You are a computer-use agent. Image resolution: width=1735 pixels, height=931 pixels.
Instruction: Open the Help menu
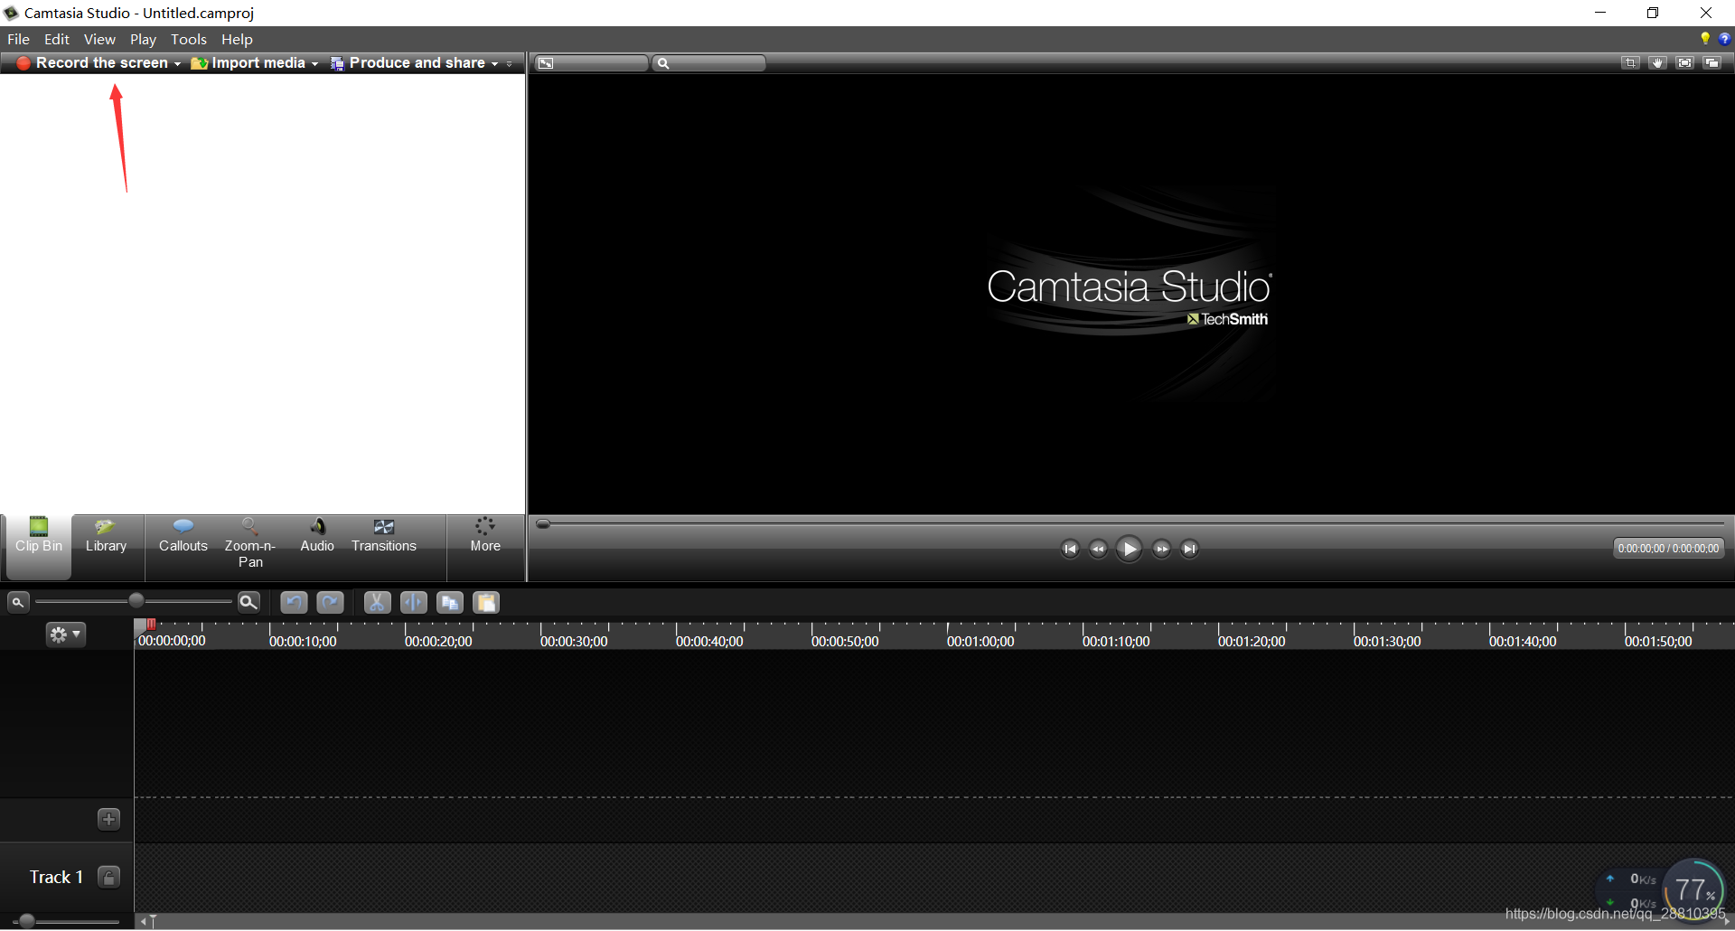(237, 40)
